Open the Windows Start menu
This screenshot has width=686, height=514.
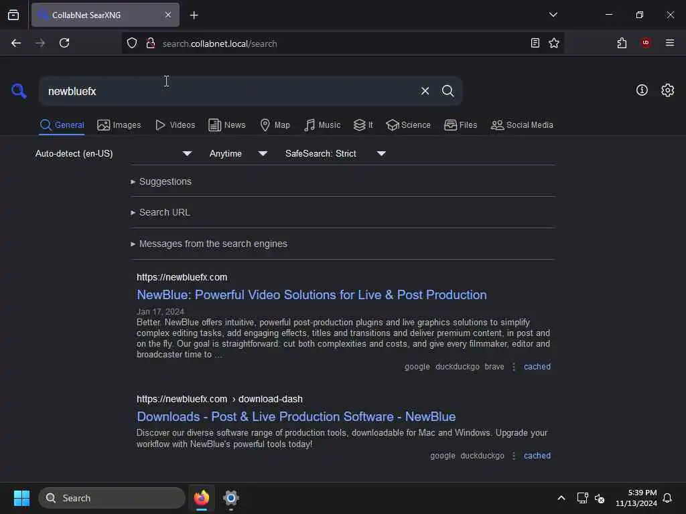click(21, 498)
